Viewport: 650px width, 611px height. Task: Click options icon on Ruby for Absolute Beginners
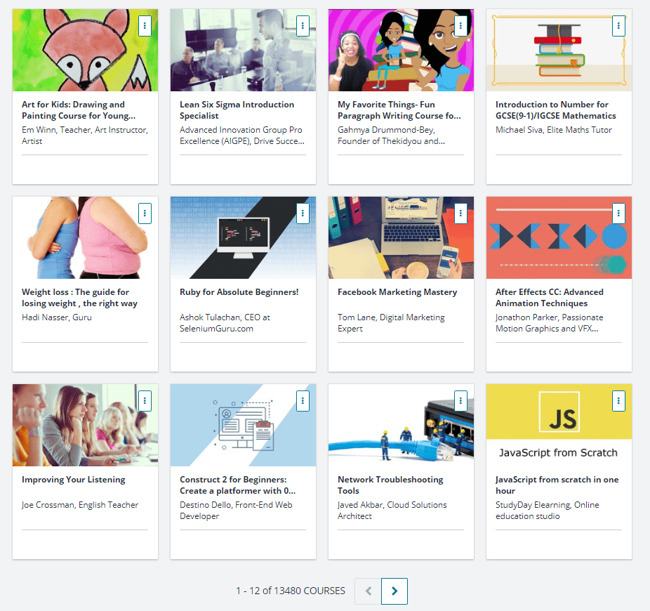[x=303, y=213]
